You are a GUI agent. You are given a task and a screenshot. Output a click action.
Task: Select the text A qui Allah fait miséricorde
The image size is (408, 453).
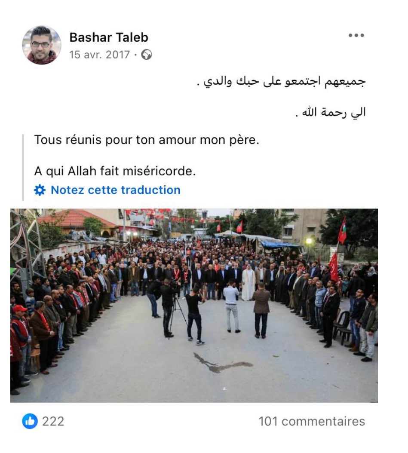point(115,171)
